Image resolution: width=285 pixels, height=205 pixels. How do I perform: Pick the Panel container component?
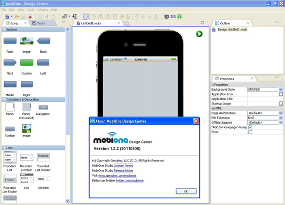point(10,107)
